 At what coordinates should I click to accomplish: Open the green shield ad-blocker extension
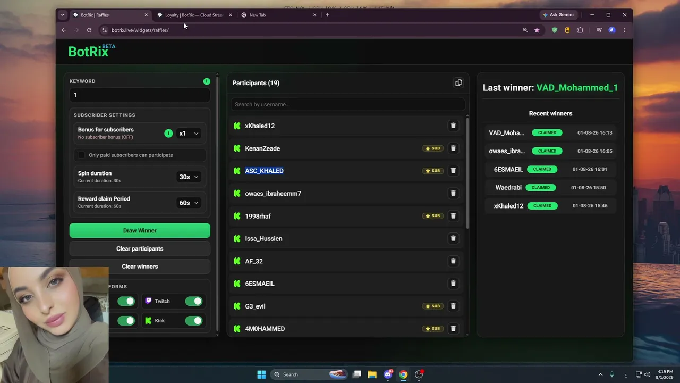click(x=555, y=30)
